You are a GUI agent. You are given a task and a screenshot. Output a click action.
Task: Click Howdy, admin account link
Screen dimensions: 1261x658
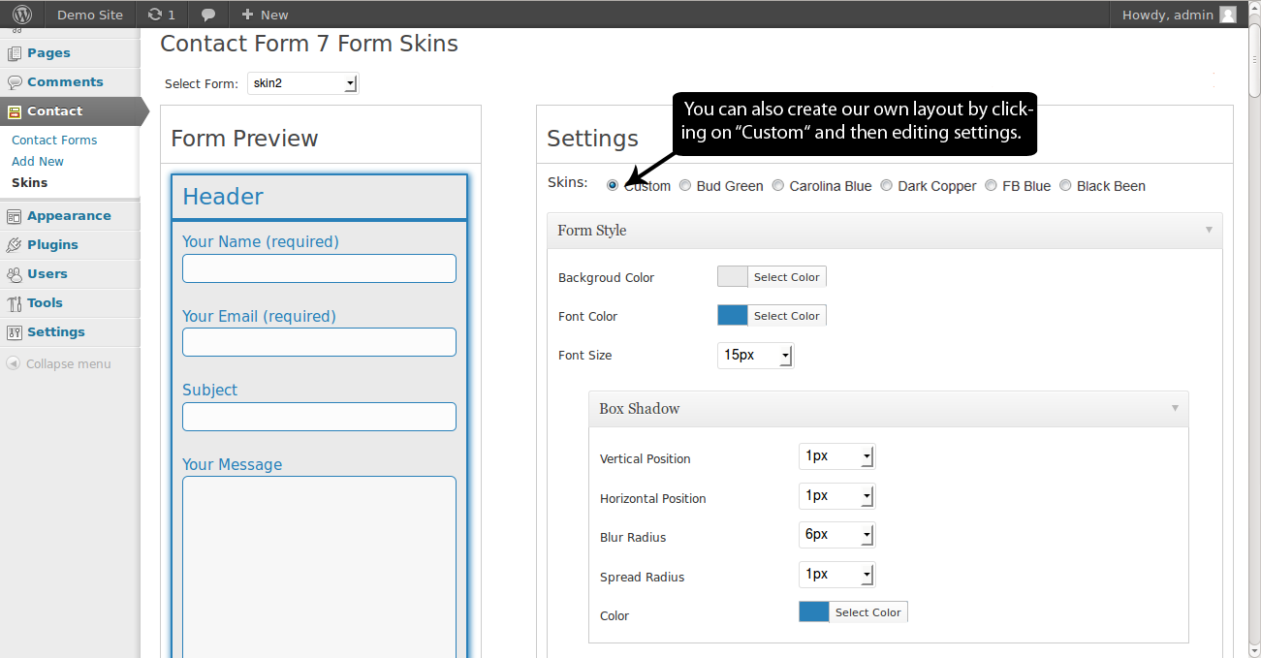[1167, 15]
